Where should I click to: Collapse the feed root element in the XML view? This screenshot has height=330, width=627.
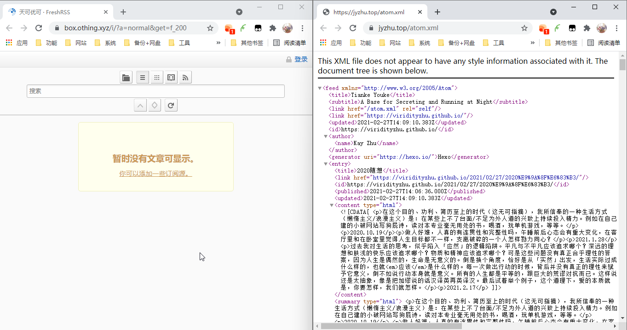coord(319,88)
